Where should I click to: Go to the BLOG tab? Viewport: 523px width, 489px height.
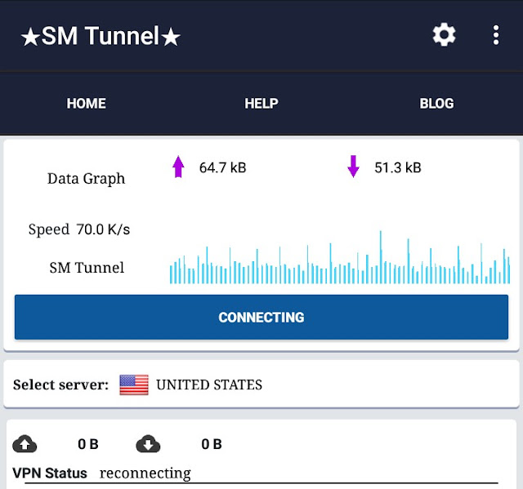[x=436, y=104]
